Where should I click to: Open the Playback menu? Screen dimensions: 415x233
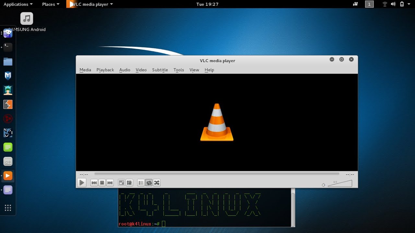click(105, 70)
